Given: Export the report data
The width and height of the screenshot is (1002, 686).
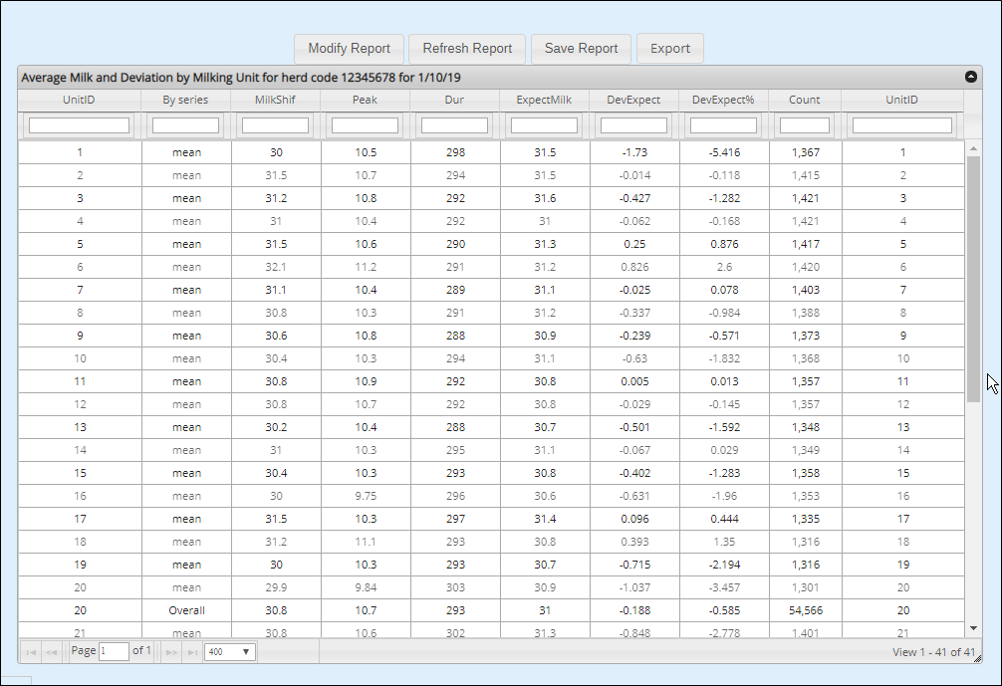Looking at the screenshot, I should coord(670,48).
